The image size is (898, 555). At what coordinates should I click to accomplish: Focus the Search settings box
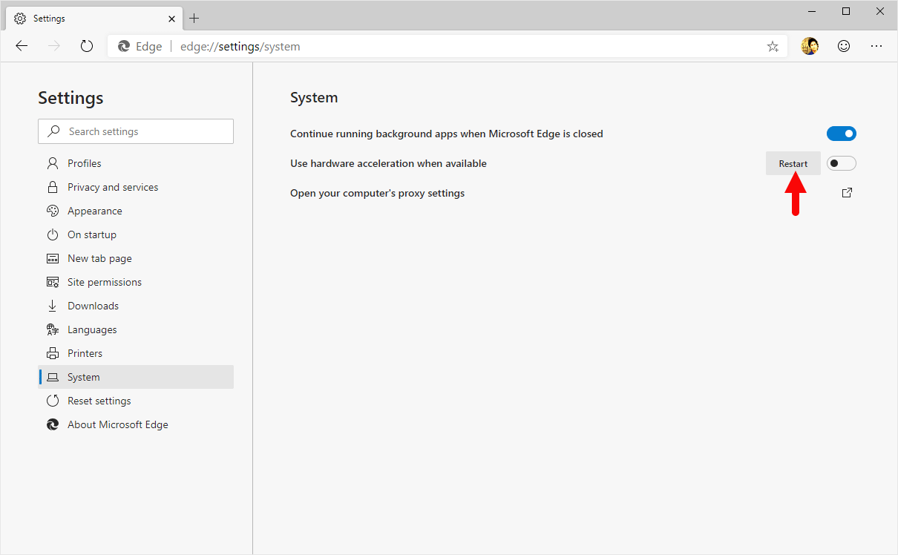pyautogui.click(x=136, y=131)
